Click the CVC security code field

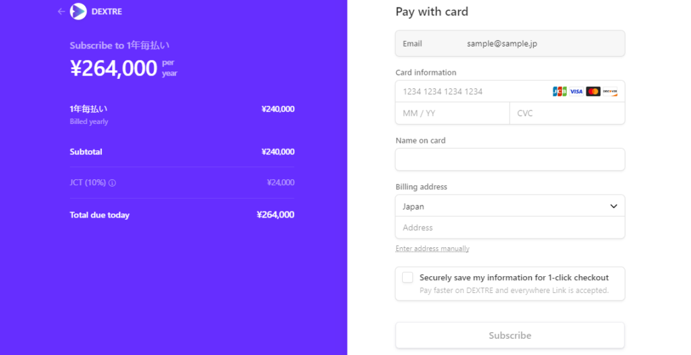pos(567,113)
